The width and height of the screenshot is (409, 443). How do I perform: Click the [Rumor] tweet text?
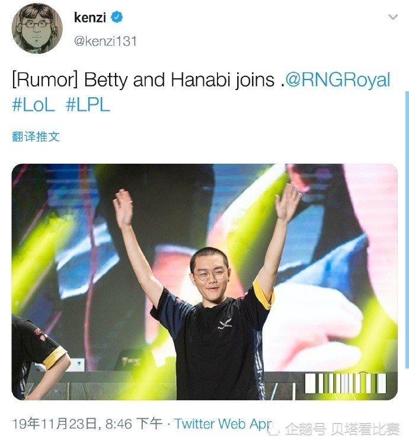(x=45, y=80)
